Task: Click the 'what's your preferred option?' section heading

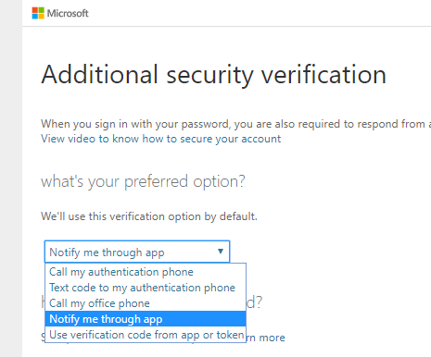Action: 143,181
